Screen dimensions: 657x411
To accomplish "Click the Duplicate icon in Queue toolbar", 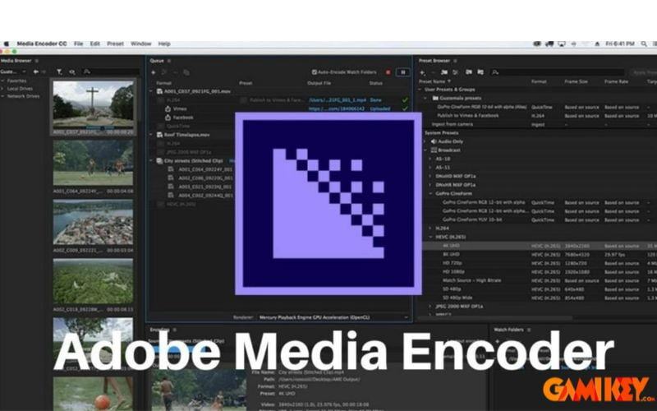I will (186, 72).
